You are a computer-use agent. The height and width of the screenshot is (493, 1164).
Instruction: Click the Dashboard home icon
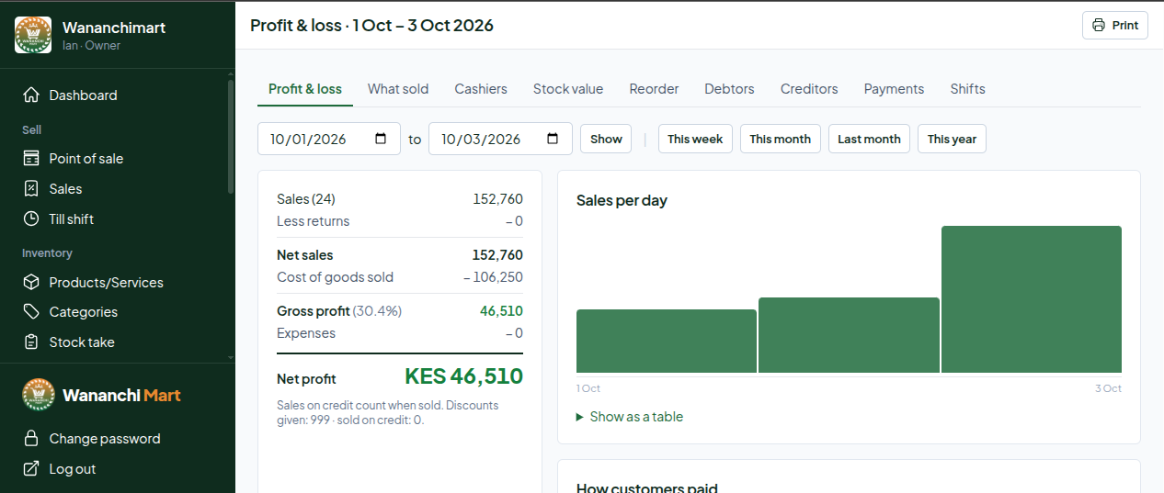coord(31,95)
